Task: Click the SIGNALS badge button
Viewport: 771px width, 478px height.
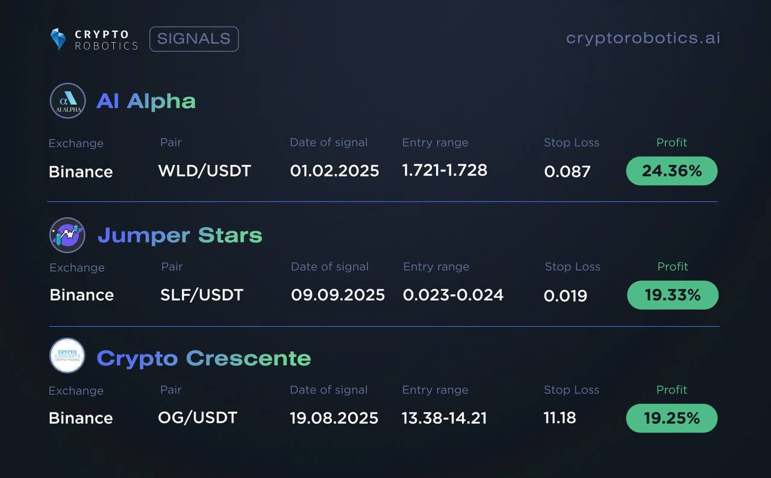Action: pos(194,39)
